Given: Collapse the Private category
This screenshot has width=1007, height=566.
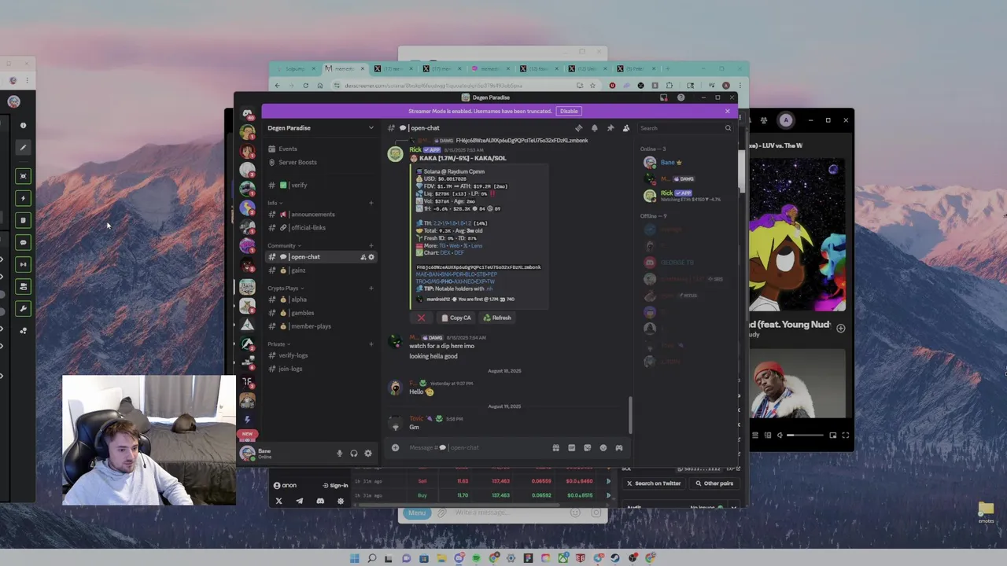Looking at the screenshot, I should pos(278,344).
